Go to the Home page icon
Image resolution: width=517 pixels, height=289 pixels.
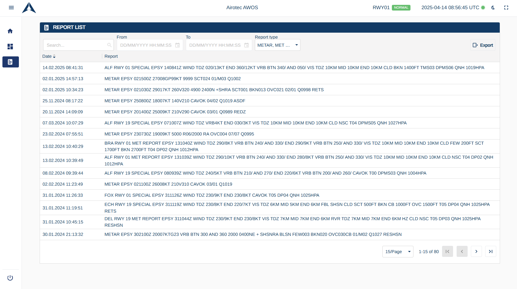pyautogui.click(x=10, y=31)
